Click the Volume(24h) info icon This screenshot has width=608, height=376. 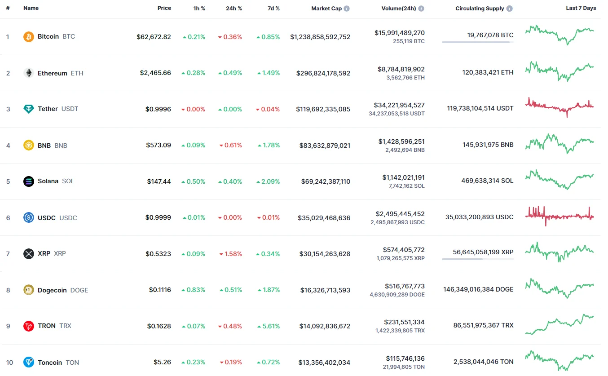421,9
